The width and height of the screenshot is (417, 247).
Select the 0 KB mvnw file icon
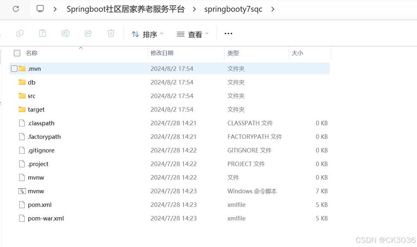tap(22, 177)
